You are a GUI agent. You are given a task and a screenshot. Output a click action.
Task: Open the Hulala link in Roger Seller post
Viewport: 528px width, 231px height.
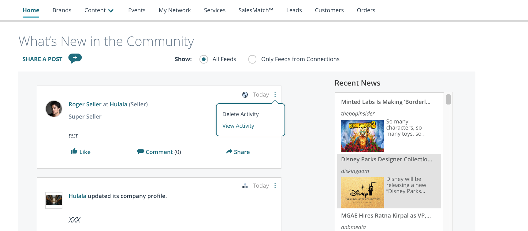118,105
